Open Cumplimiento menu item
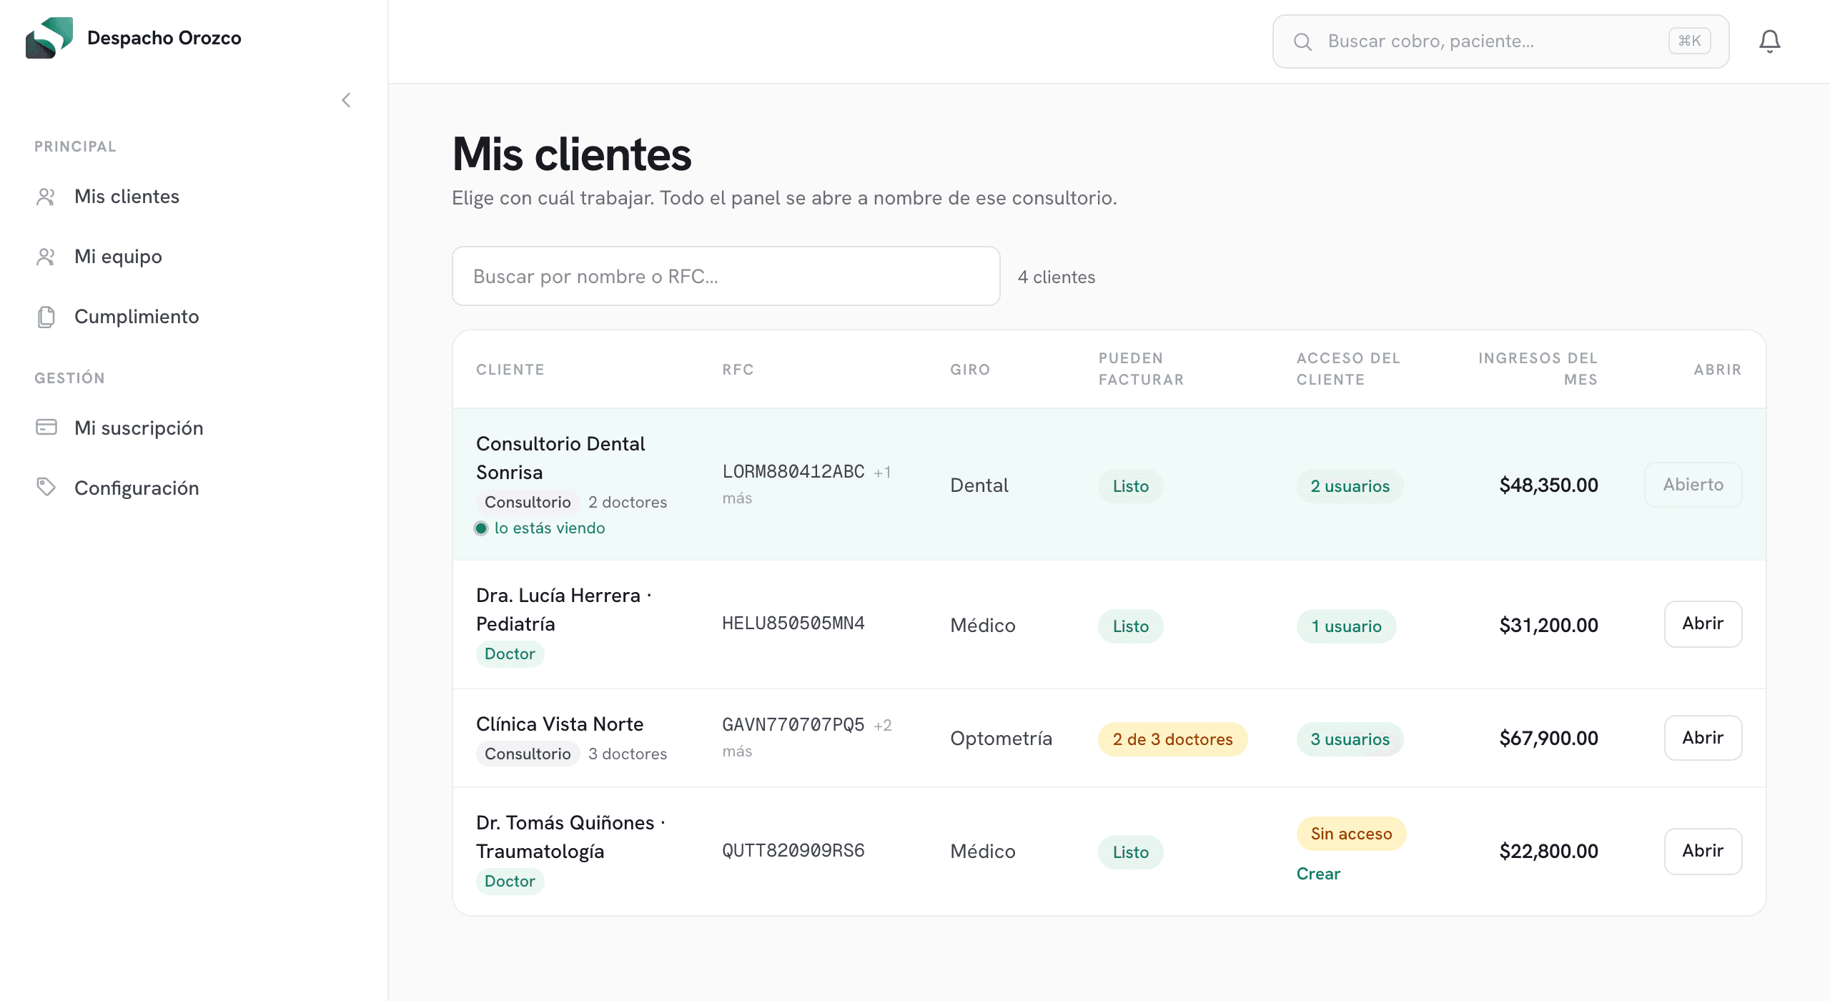The height and width of the screenshot is (1001, 1830). click(137, 317)
